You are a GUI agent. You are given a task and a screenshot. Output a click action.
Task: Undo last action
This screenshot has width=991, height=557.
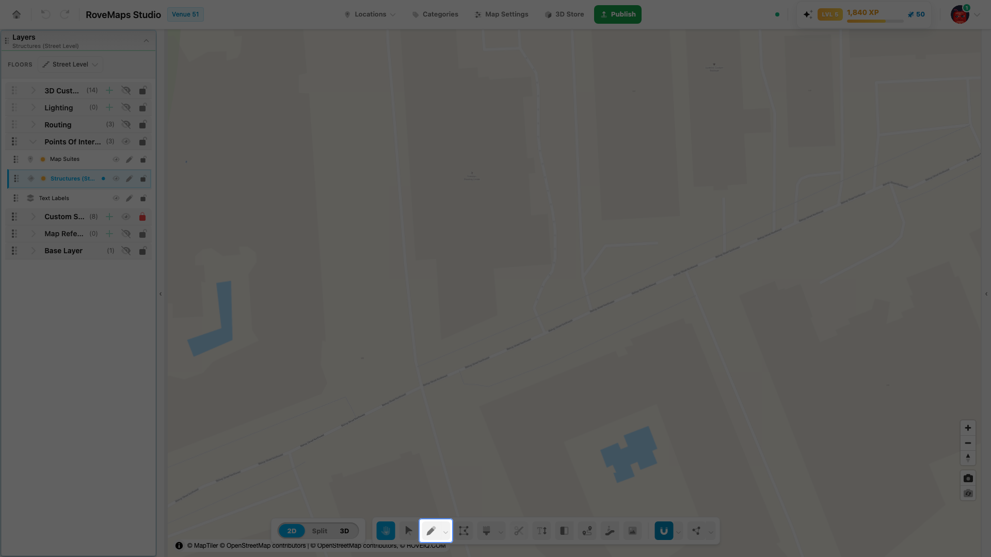coord(45,14)
